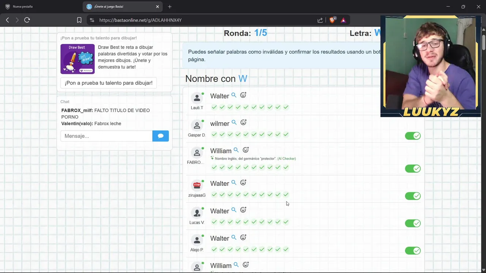The height and width of the screenshot is (273, 486).
Task: Go back with the browser back arrow
Action: (7, 20)
